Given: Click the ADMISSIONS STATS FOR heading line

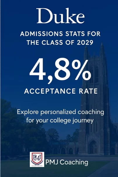Looking at the screenshot, I should (60, 34).
